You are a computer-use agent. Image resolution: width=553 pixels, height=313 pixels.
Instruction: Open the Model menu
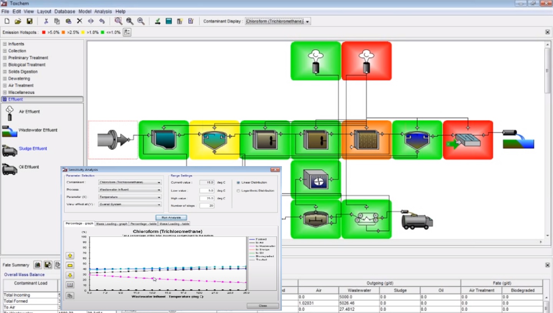pyautogui.click(x=85, y=12)
